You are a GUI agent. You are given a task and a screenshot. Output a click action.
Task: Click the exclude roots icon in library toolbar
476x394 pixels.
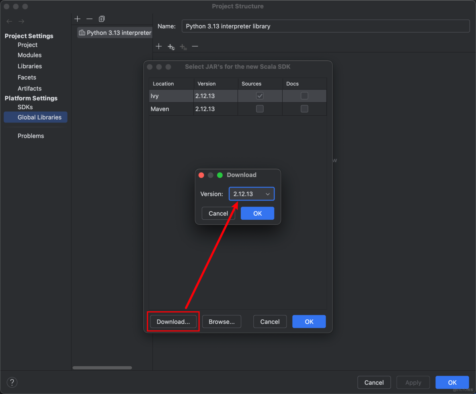pos(183,47)
